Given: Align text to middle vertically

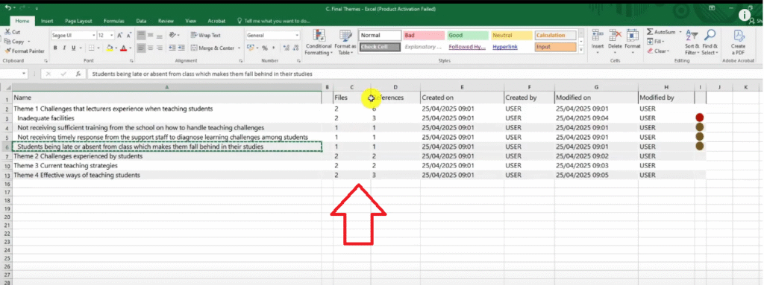Looking at the screenshot, I should [x=151, y=35].
